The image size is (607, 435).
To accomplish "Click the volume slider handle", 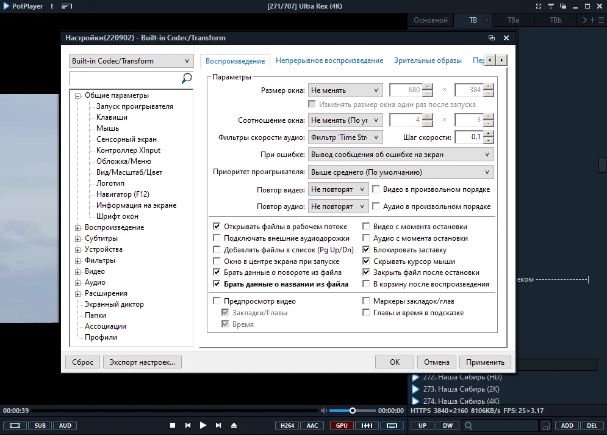I will pos(352,411).
